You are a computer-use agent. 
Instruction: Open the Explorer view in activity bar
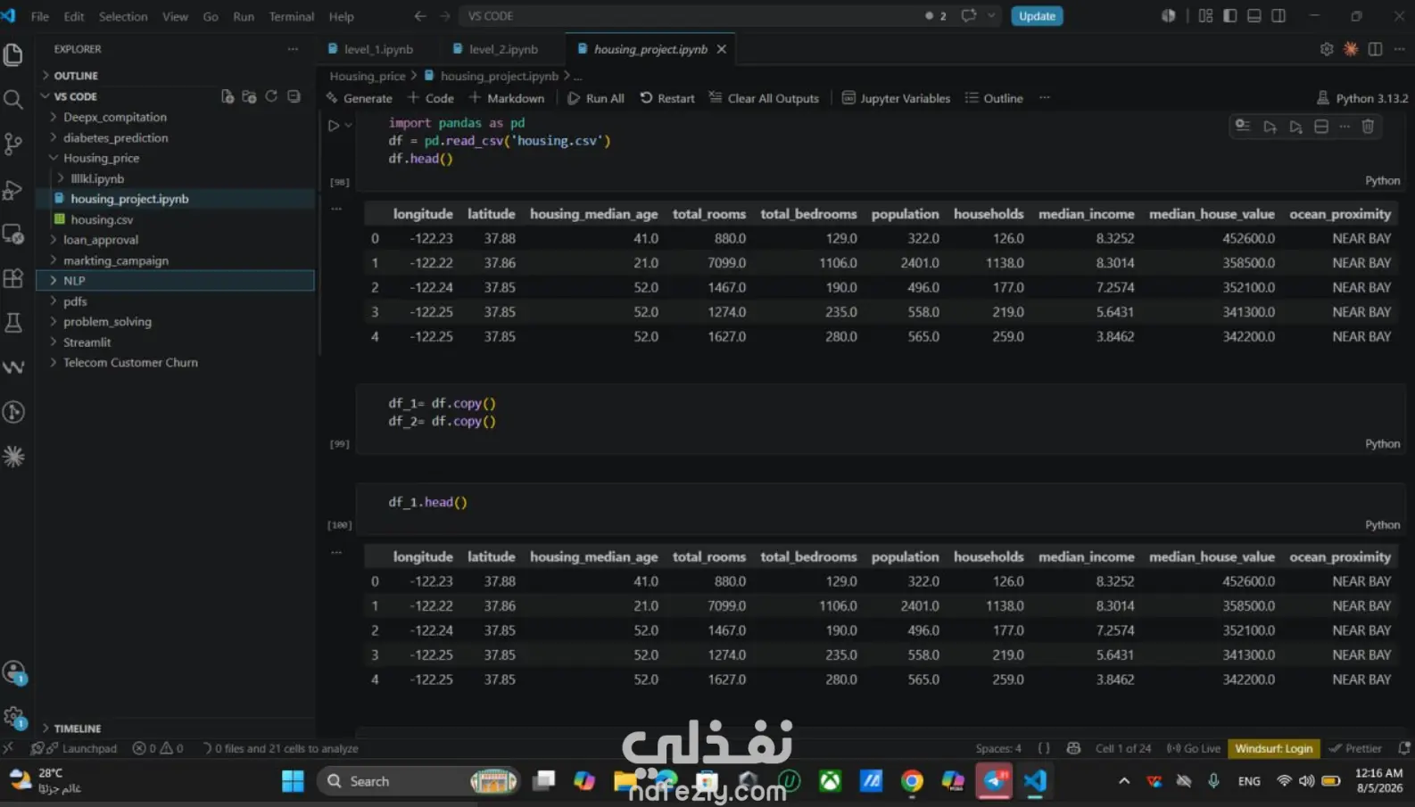tap(13, 55)
